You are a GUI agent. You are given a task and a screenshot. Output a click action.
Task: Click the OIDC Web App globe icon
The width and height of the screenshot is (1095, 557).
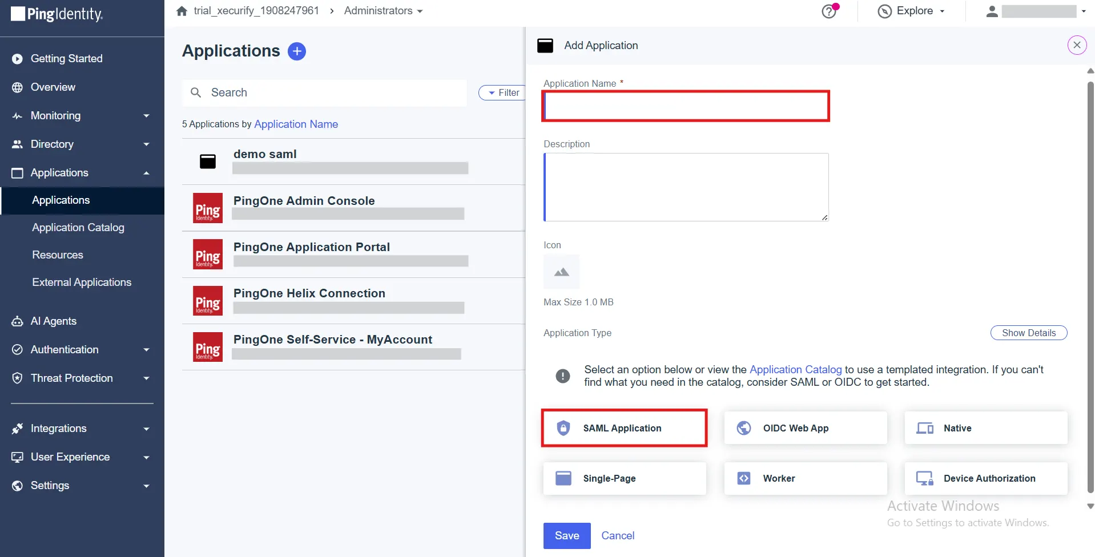tap(744, 428)
